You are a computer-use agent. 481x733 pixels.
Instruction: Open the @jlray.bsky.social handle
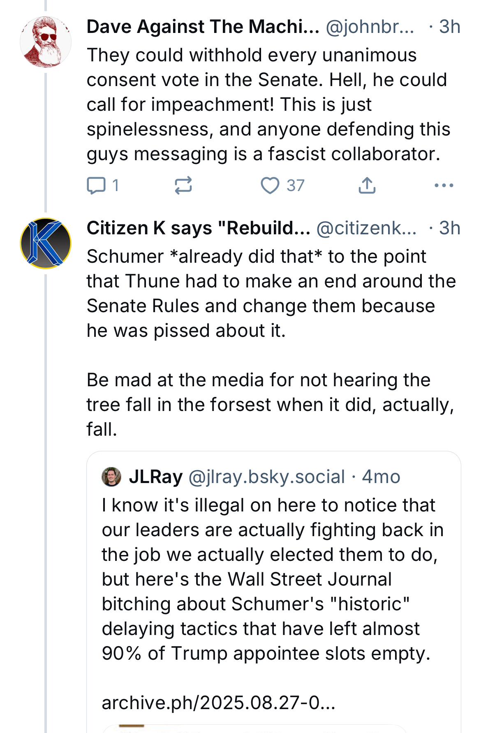click(266, 477)
